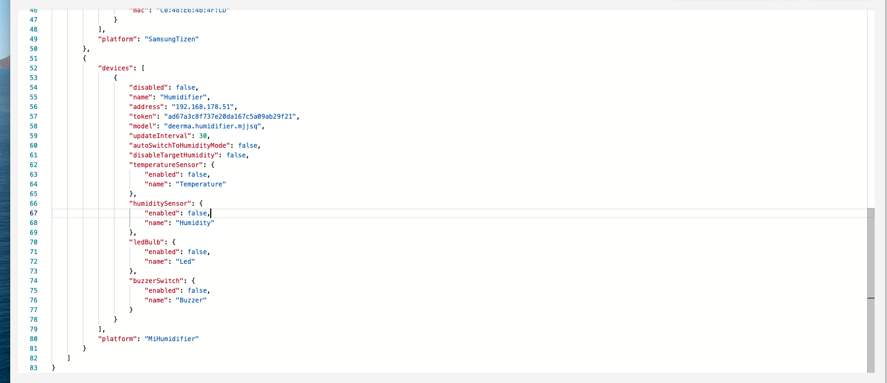Click the "buzzerSwitch" key
The width and height of the screenshot is (887, 383).
click(x=158, y=281)
